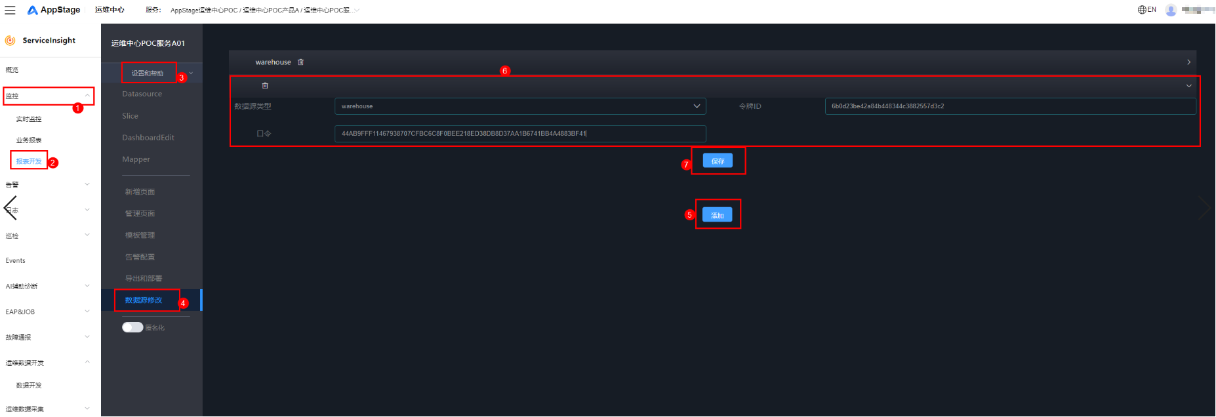Click the 保存 button
The width and height of the screenshot is (1216, 417).
[x=718, y=161]
